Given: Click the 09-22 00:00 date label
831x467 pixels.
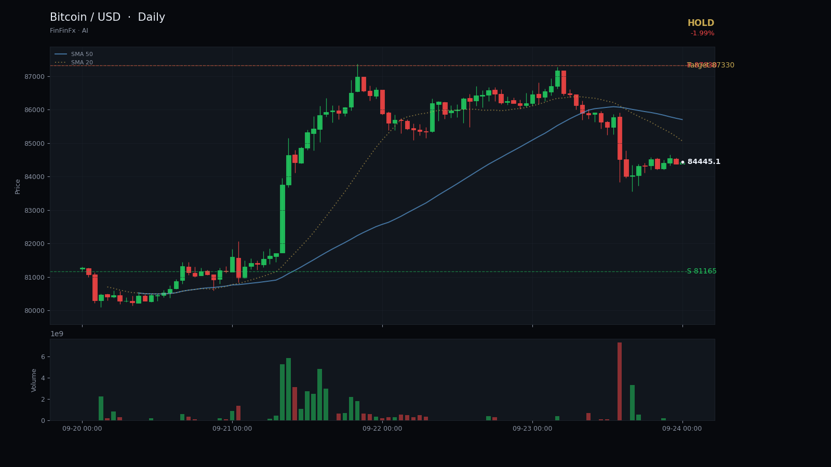Looking at the screenshot, I should [382, 429].
